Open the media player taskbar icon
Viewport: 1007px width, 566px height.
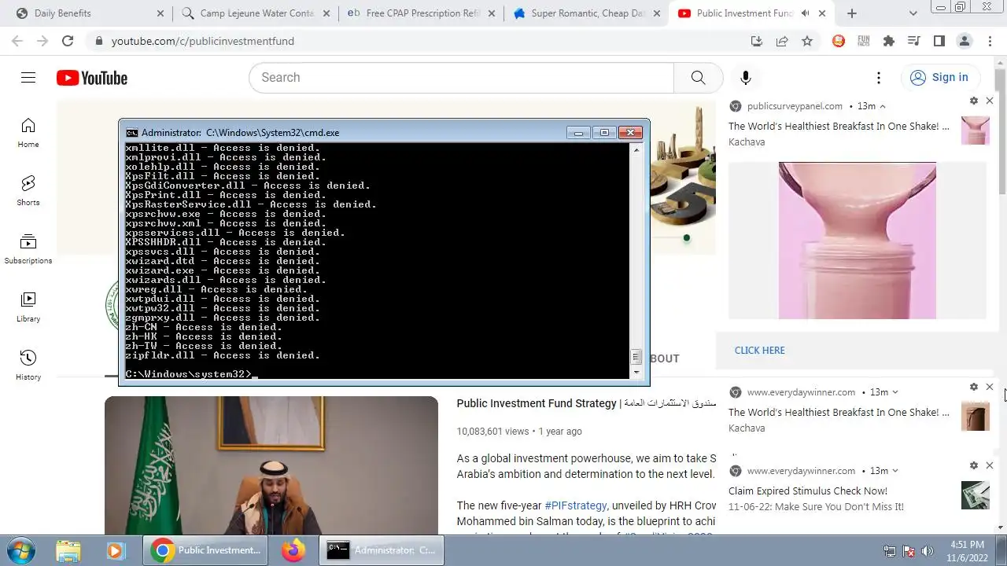click(x=116, y=550)
